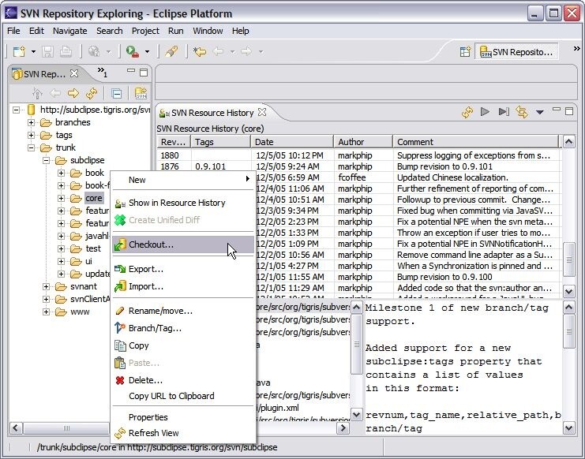Click the Get Next play icon in history

[x=485, y=112]
